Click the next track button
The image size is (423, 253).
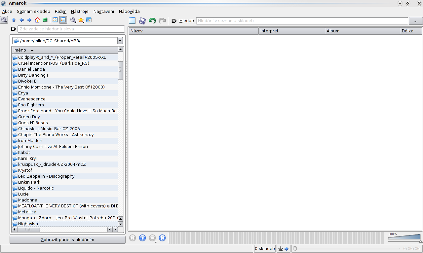pos(162,238)
